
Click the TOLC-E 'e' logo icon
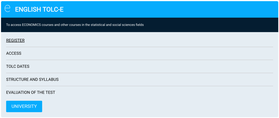coord(7,8)
